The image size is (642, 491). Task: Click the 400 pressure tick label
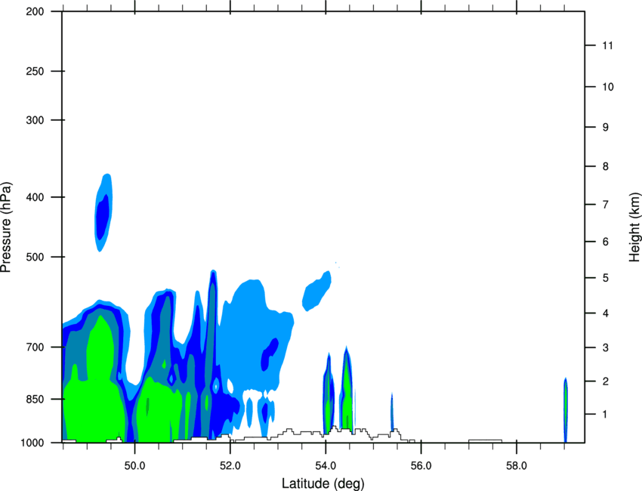click(x=35, y=197)
